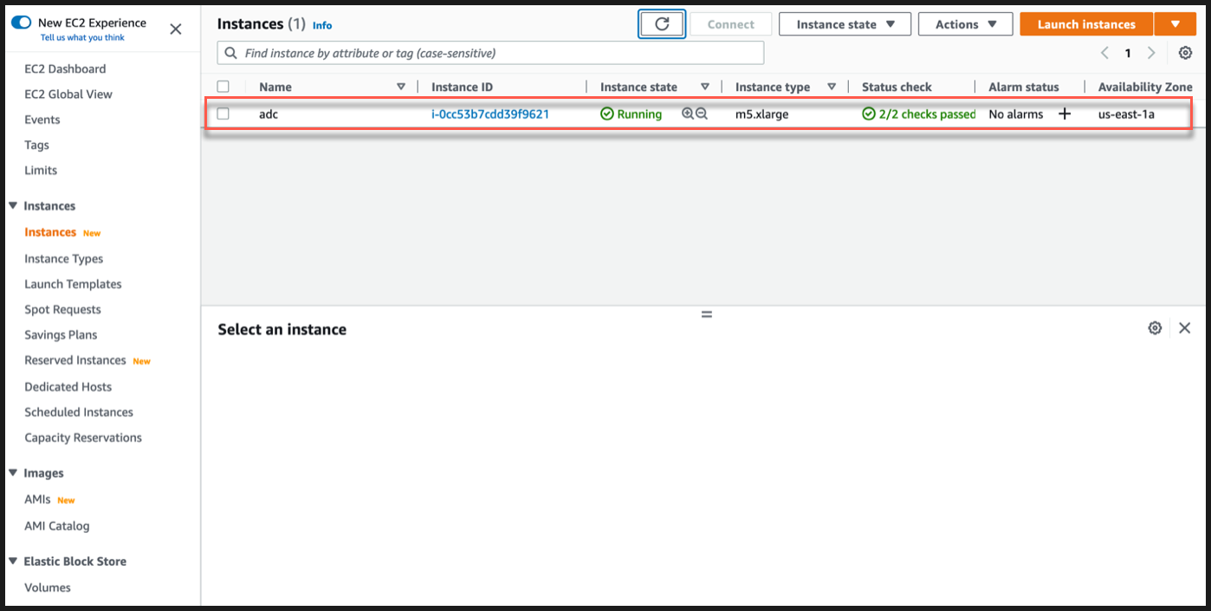Viewport: 1211px width, 611px height.
Task: Open the Actions dropdown
Action: (965, 24)
